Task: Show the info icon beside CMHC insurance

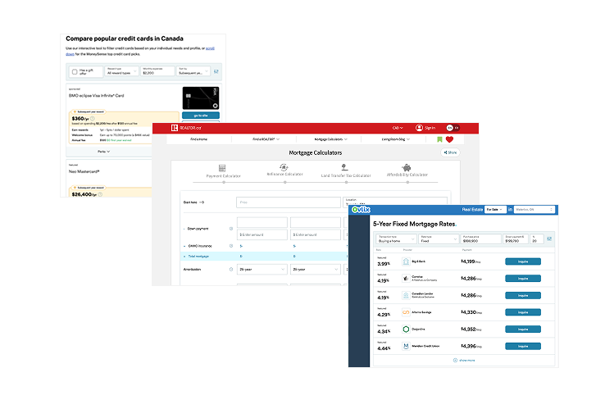Action: pyautogui.click(x=231, y=246)
